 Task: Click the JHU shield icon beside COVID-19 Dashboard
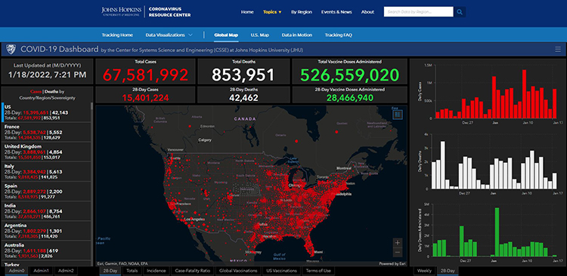(x=11, y=50)
